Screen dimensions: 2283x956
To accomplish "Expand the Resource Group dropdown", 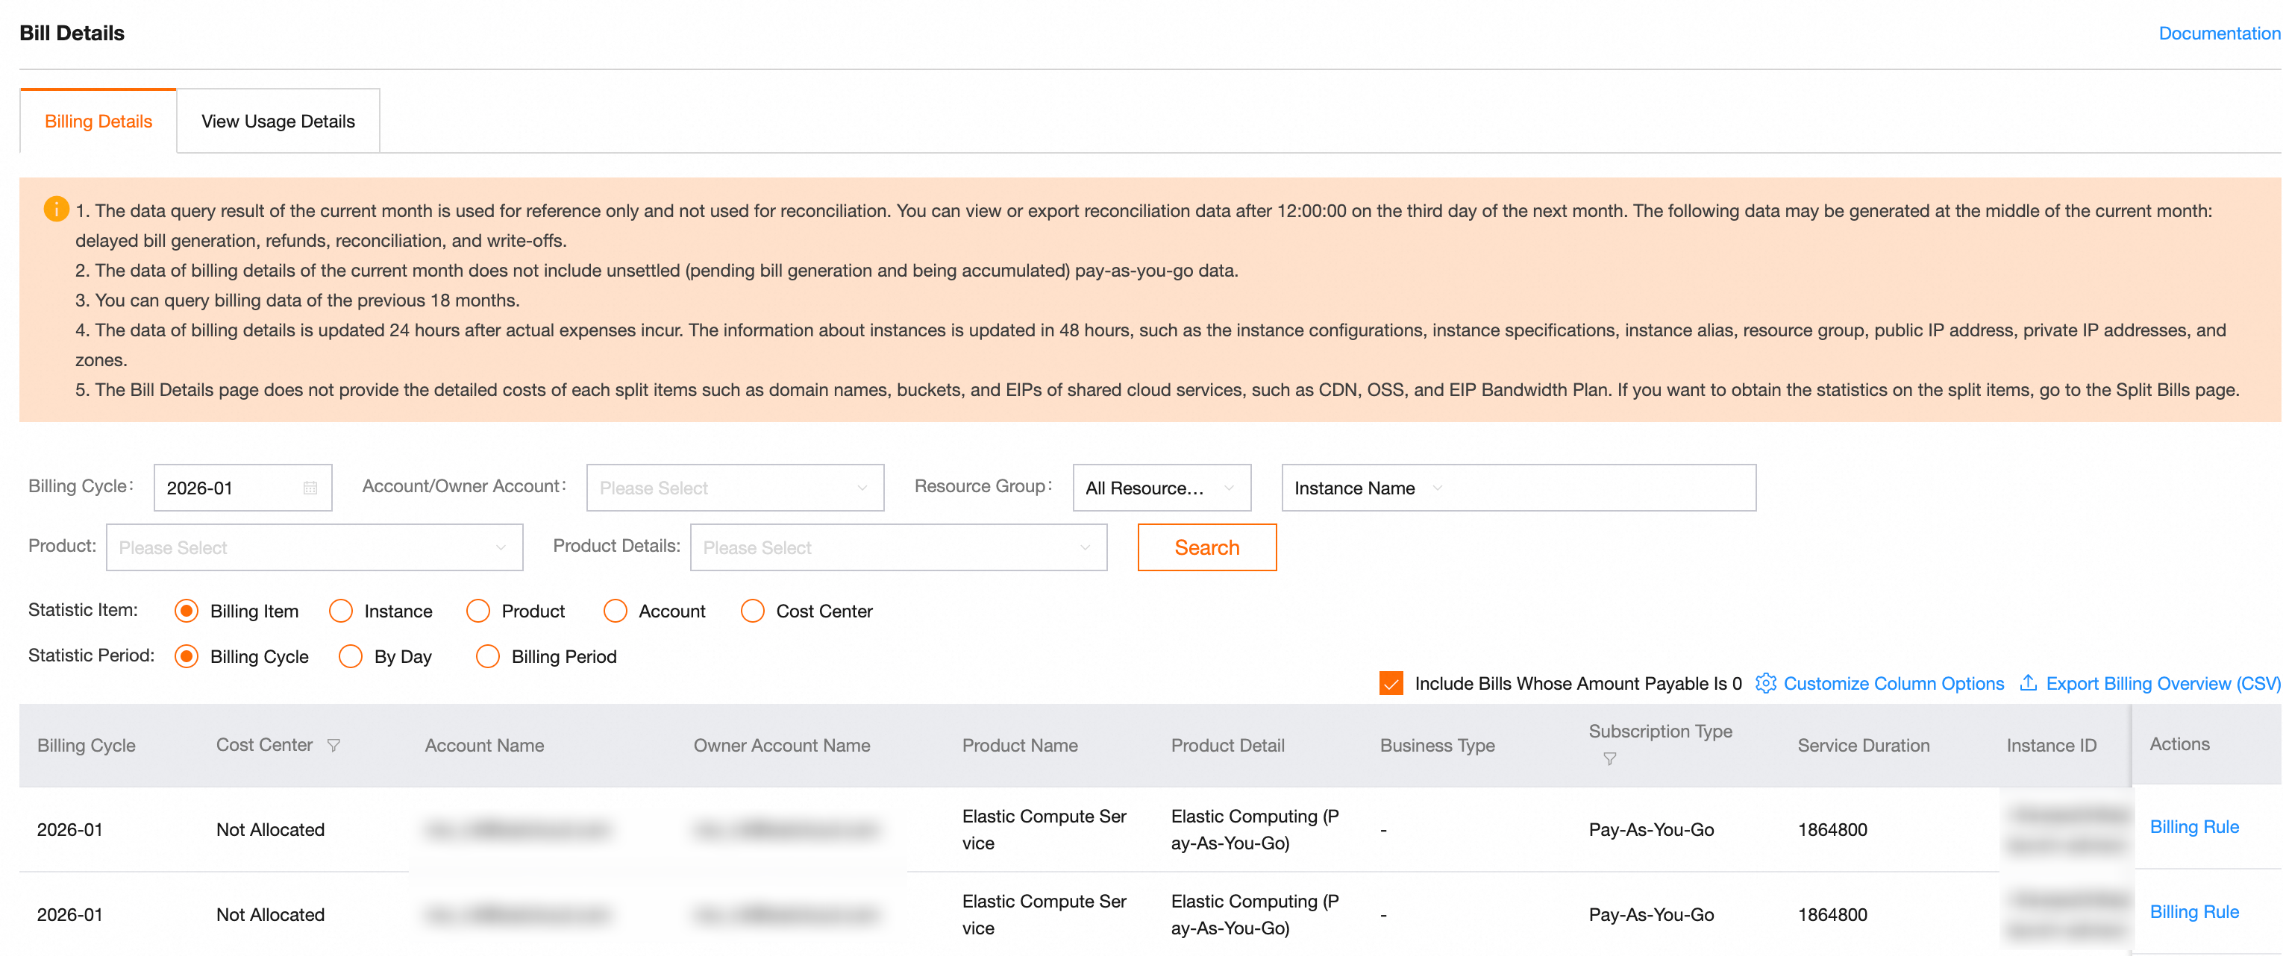I will (x=1161, y=488).
